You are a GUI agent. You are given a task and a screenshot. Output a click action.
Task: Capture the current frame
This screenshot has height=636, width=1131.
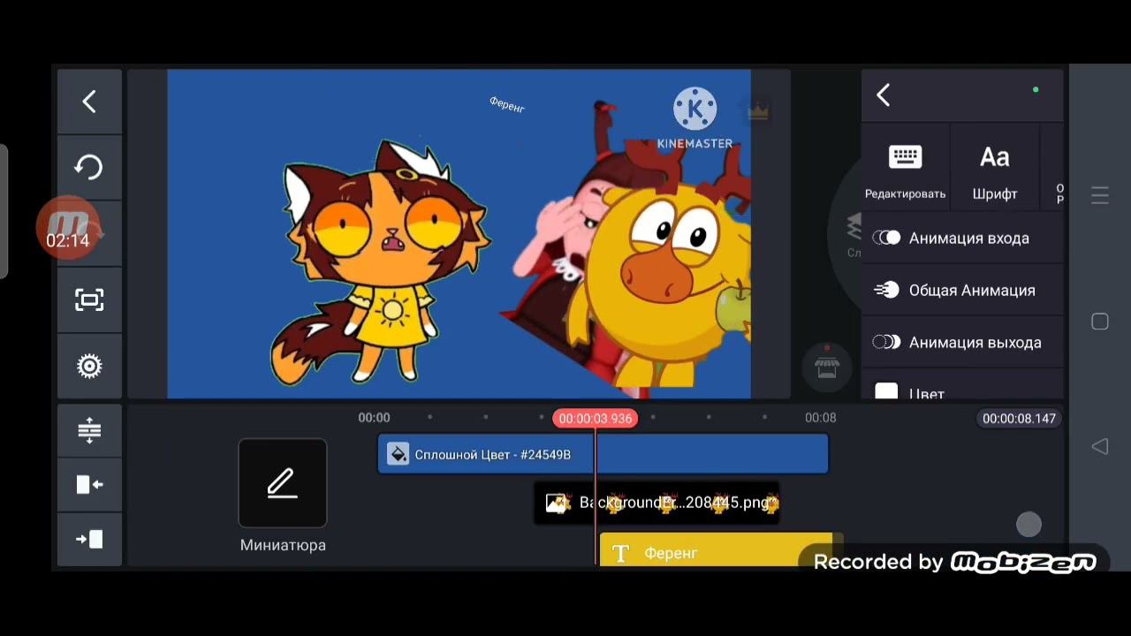point(89,300)
